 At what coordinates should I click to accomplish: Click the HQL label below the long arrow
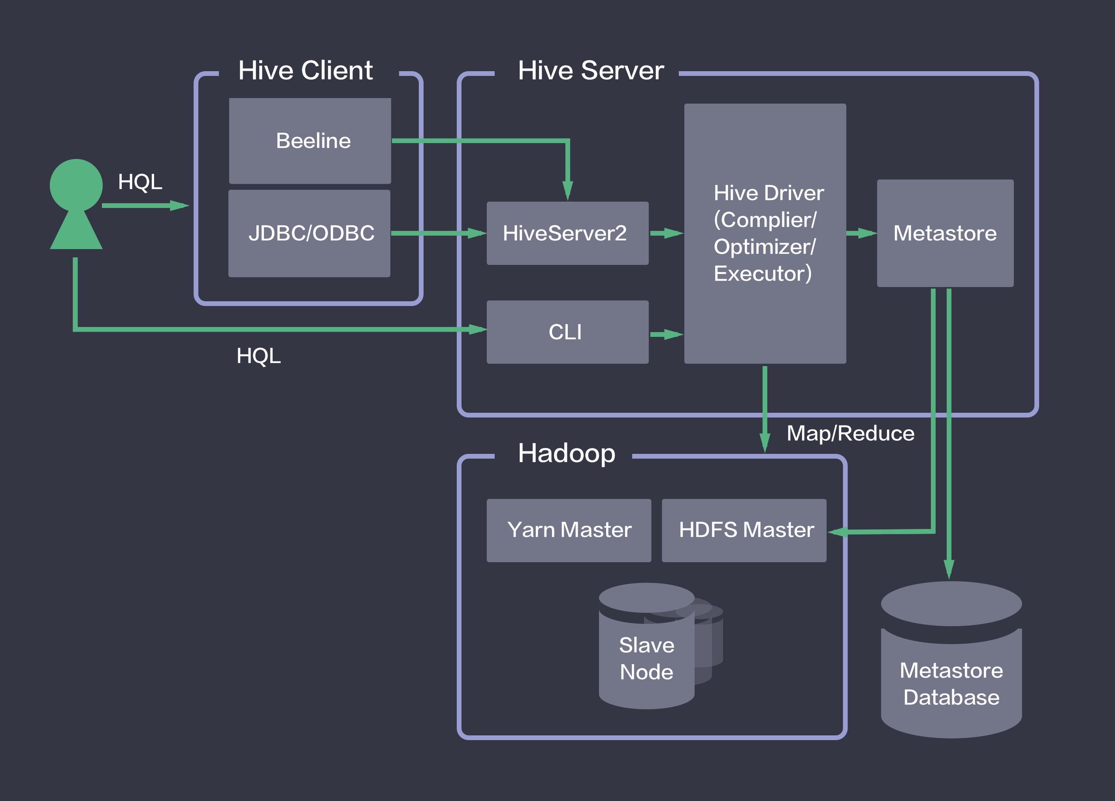[258, 356]
